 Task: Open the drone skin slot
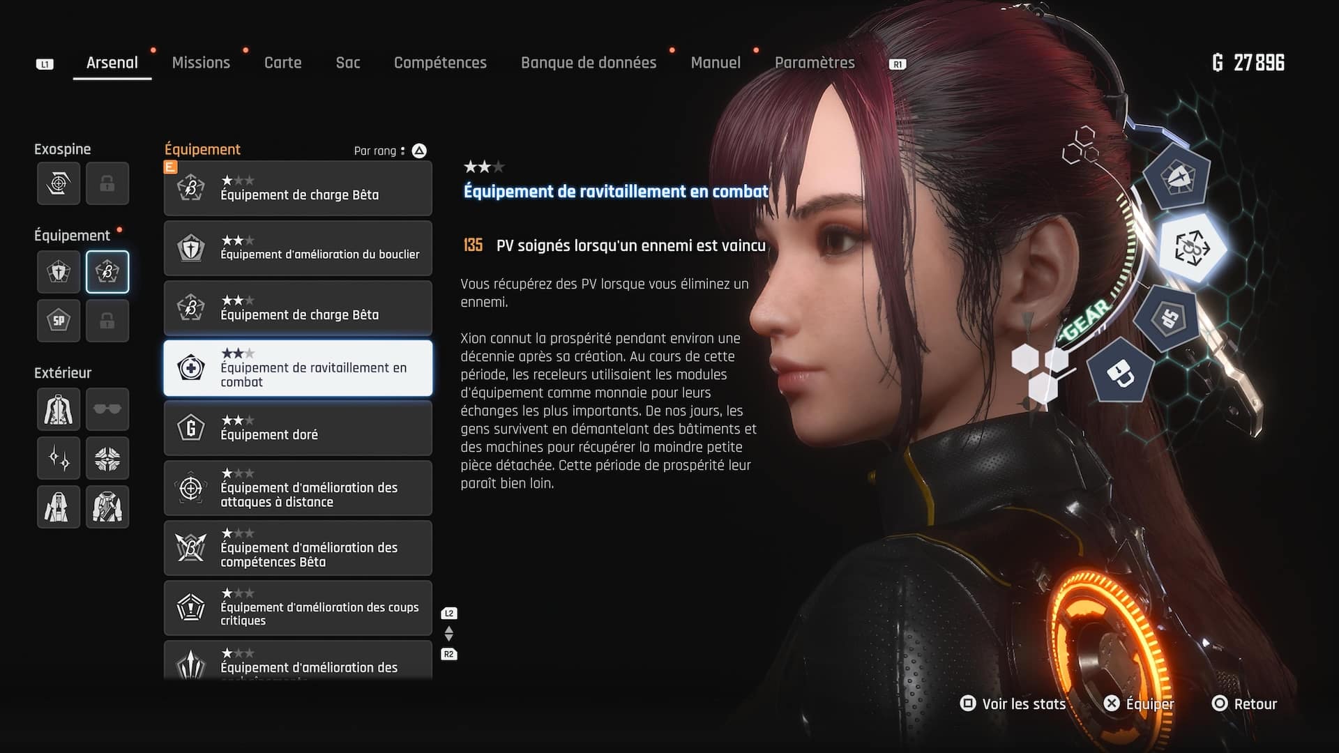click(x=107, y=458)
